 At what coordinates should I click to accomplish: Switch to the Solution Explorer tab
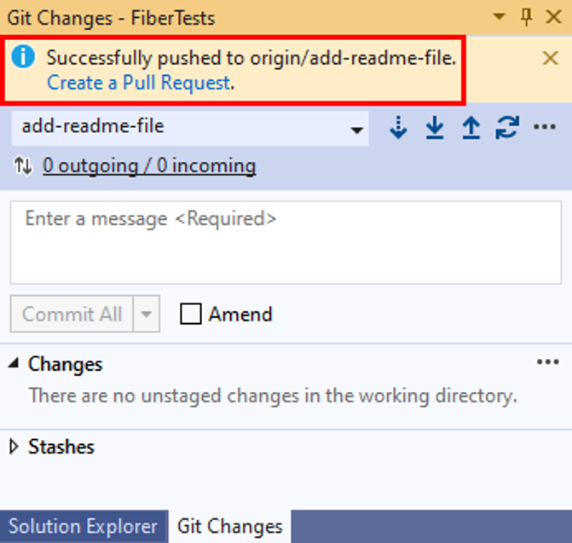pos(84,526)
